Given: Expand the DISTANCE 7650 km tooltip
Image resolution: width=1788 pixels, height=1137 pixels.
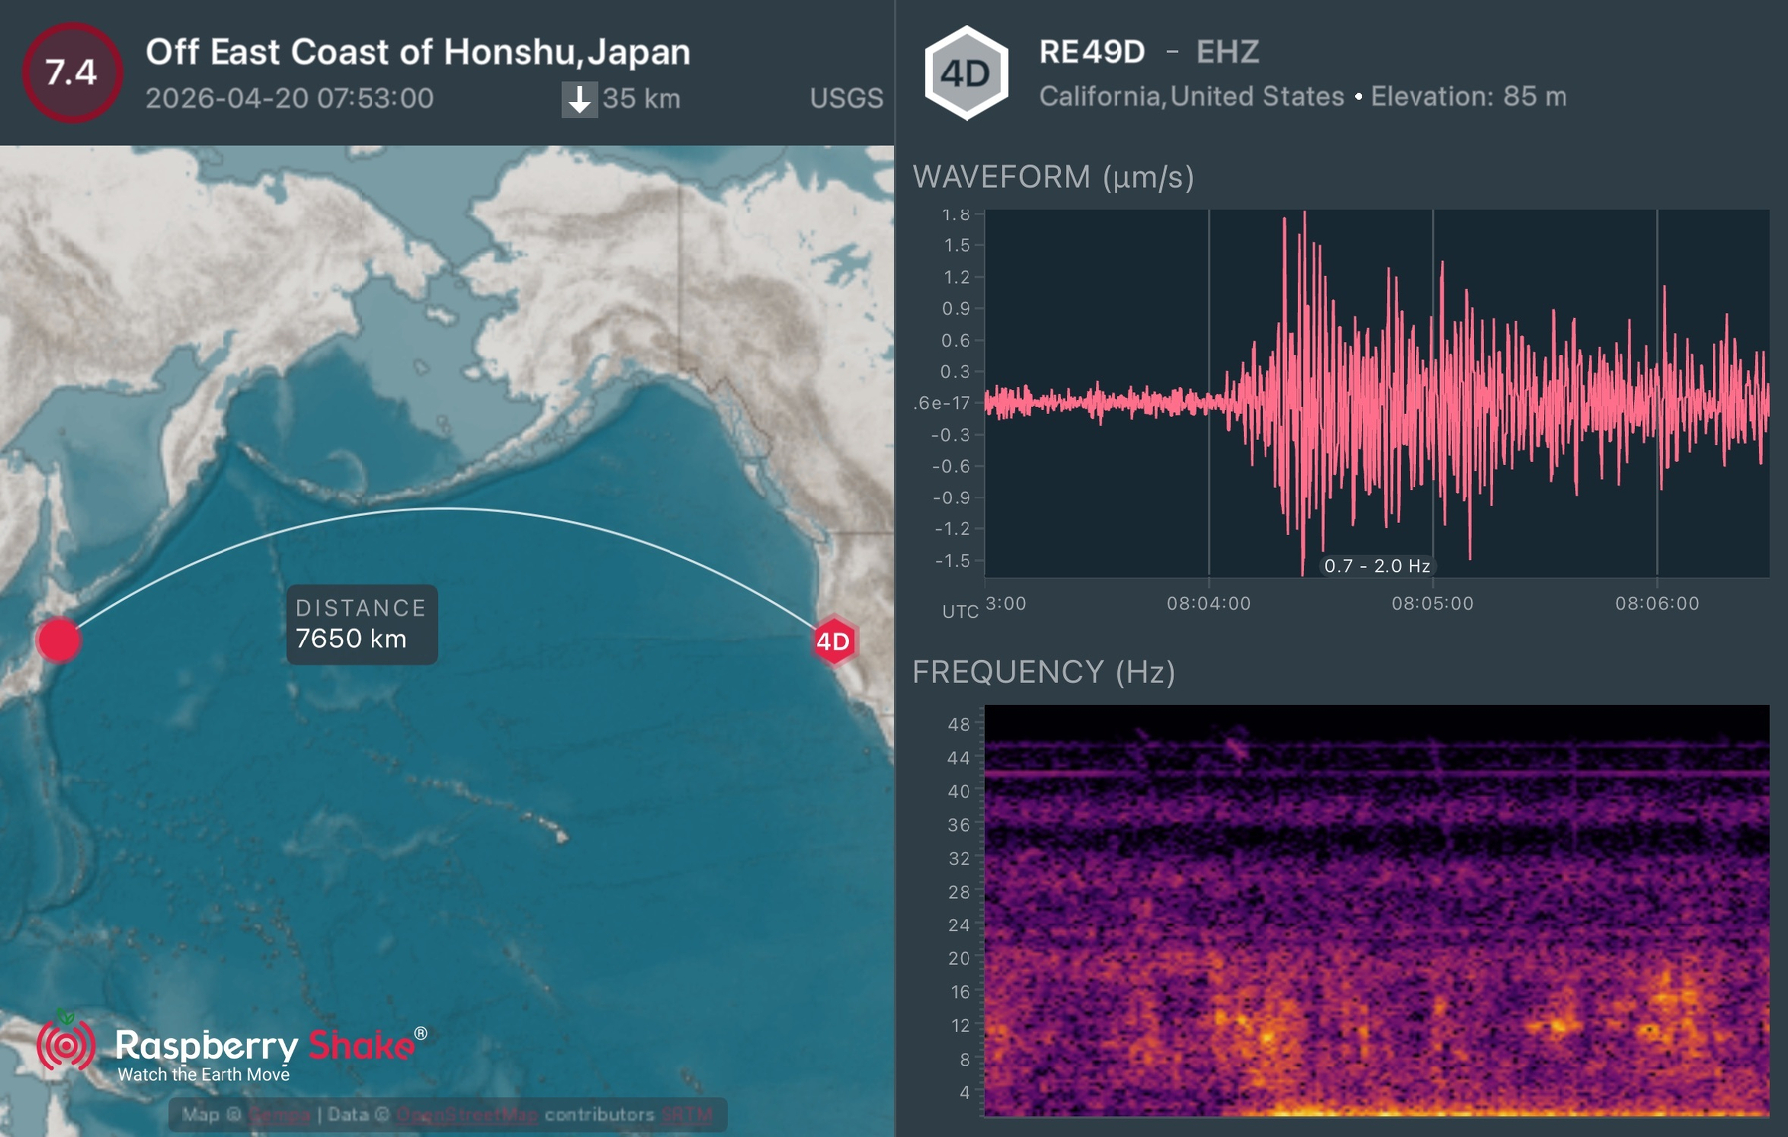Looking at the screenshot, I should pyautogui.click(x=362, y=624).
